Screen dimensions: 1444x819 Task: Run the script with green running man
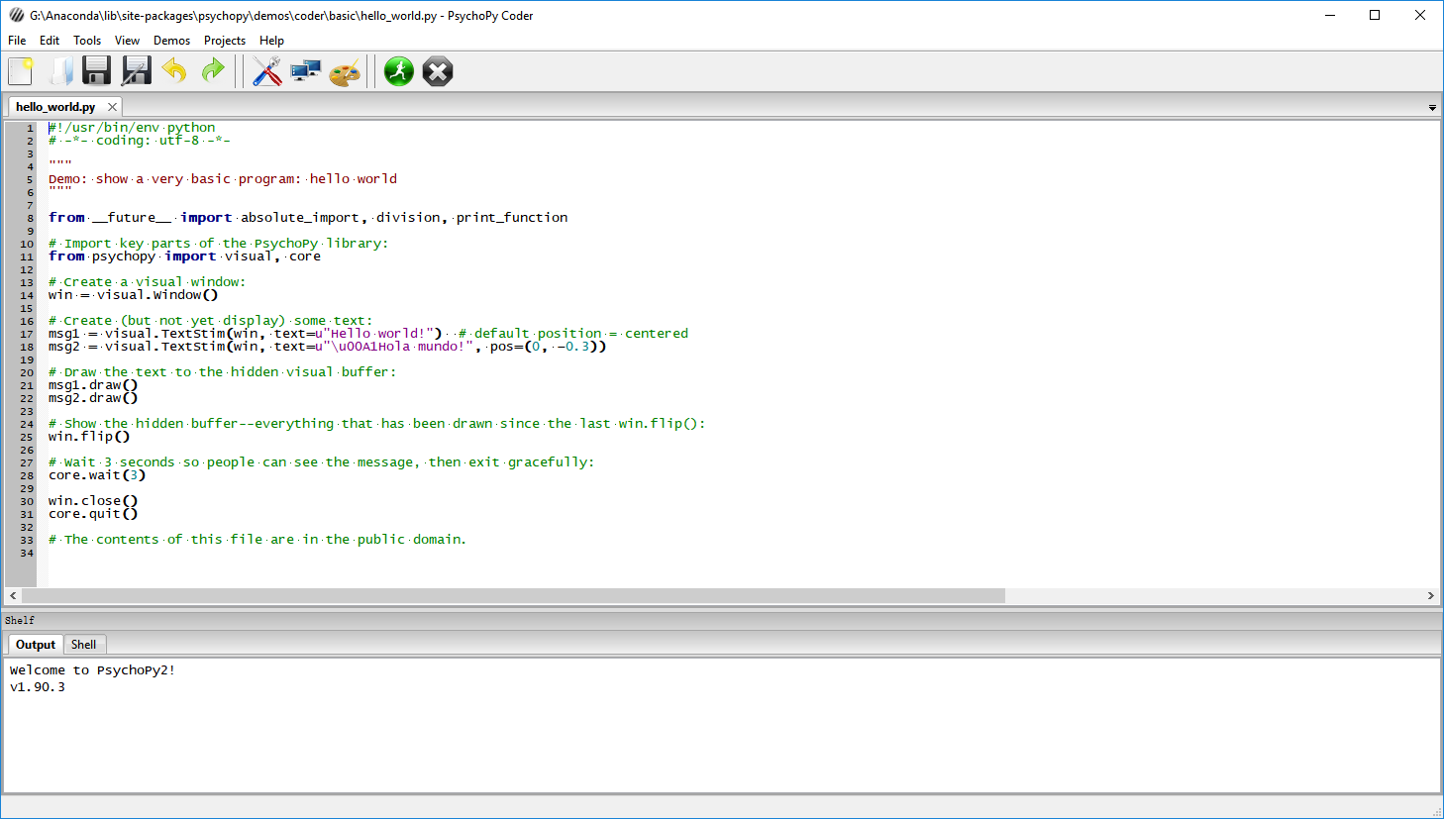click(x=399, y=71)
